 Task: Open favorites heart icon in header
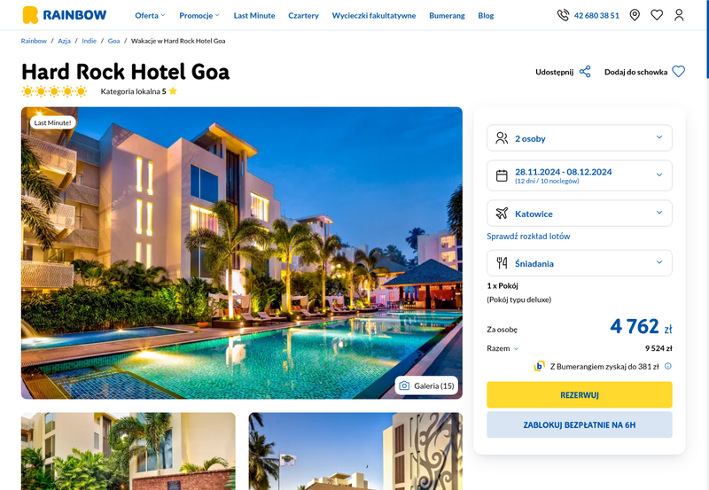[657, 15]
